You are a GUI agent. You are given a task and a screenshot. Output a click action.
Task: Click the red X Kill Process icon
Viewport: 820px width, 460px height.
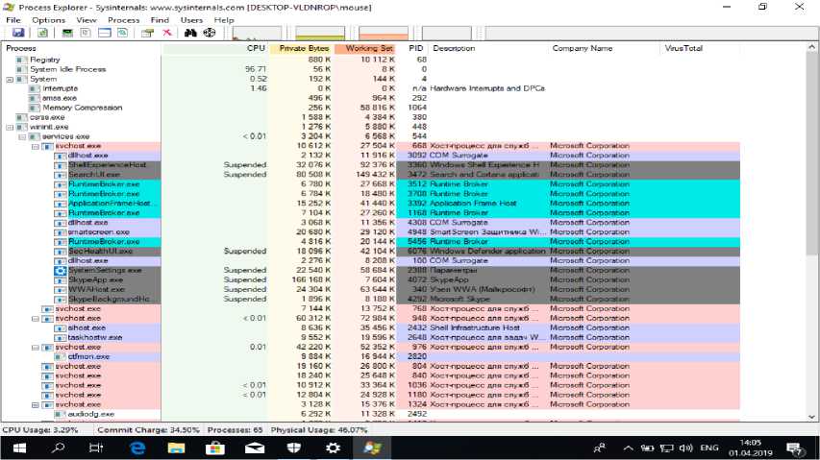[x=166, y=33]
